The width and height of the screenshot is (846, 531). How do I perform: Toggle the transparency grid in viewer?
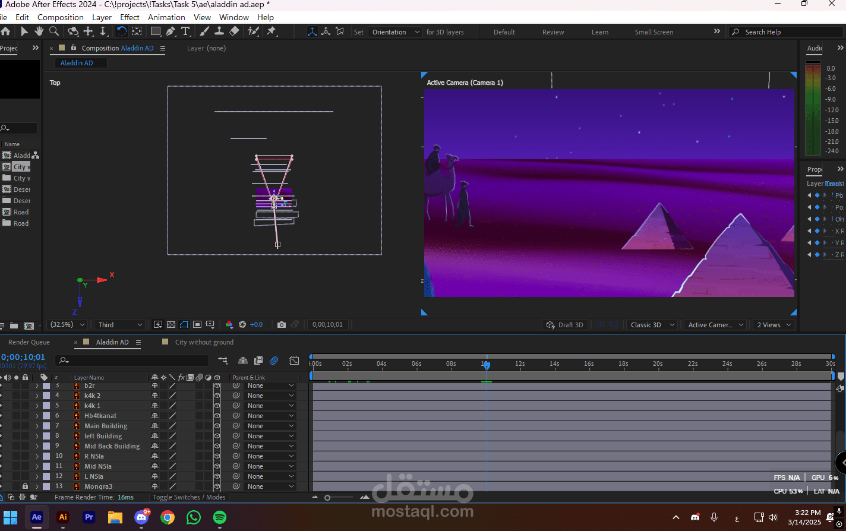(x=171, y=325)
